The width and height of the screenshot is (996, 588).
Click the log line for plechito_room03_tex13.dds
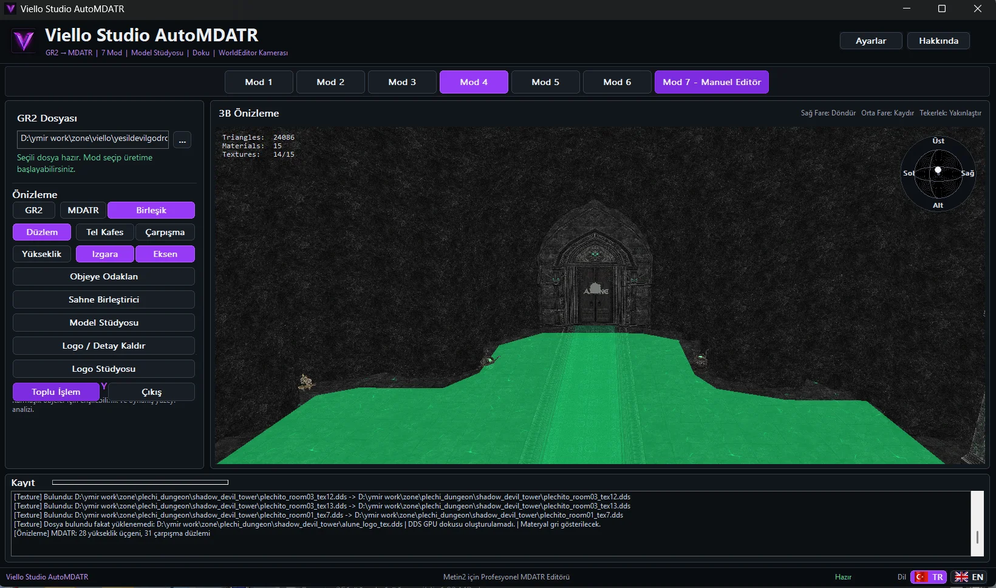322,506
